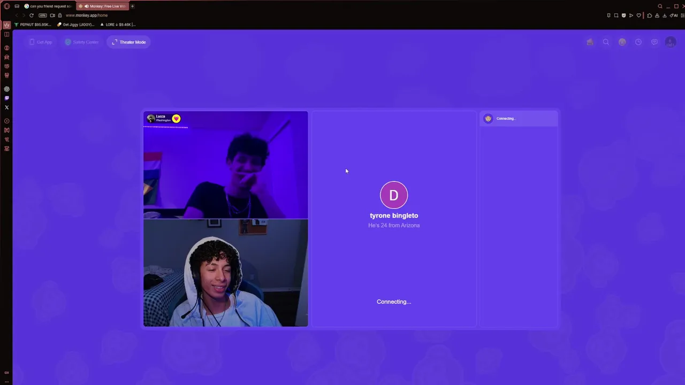The height and width of the screenshot is (385, 685).
Task: Open the Monkey header coin avatar icon
Action: (622, 42)
